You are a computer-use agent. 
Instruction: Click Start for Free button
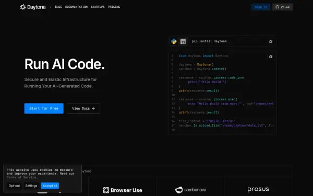pos(44,108)
